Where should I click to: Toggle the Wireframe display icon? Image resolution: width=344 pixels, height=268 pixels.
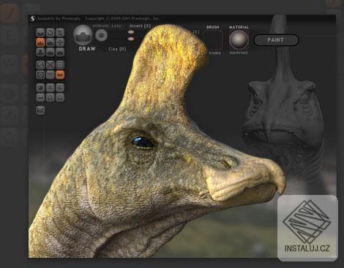(x=50, y=74)
